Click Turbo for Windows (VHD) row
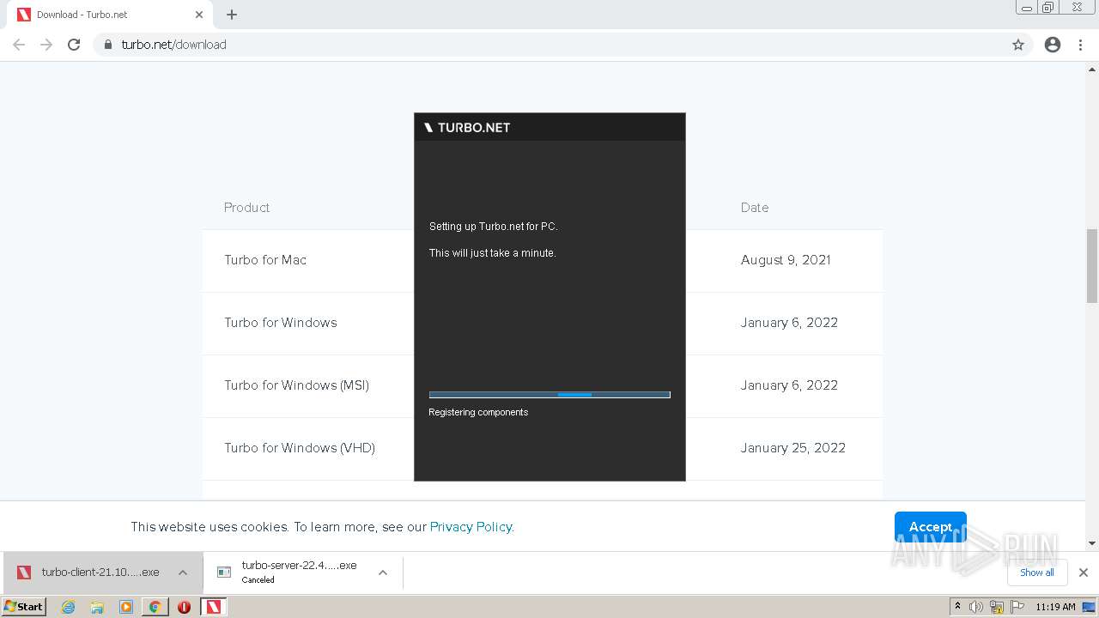Image resolution: width=1099 pixels, height=618 pixels. coord(543,448)
